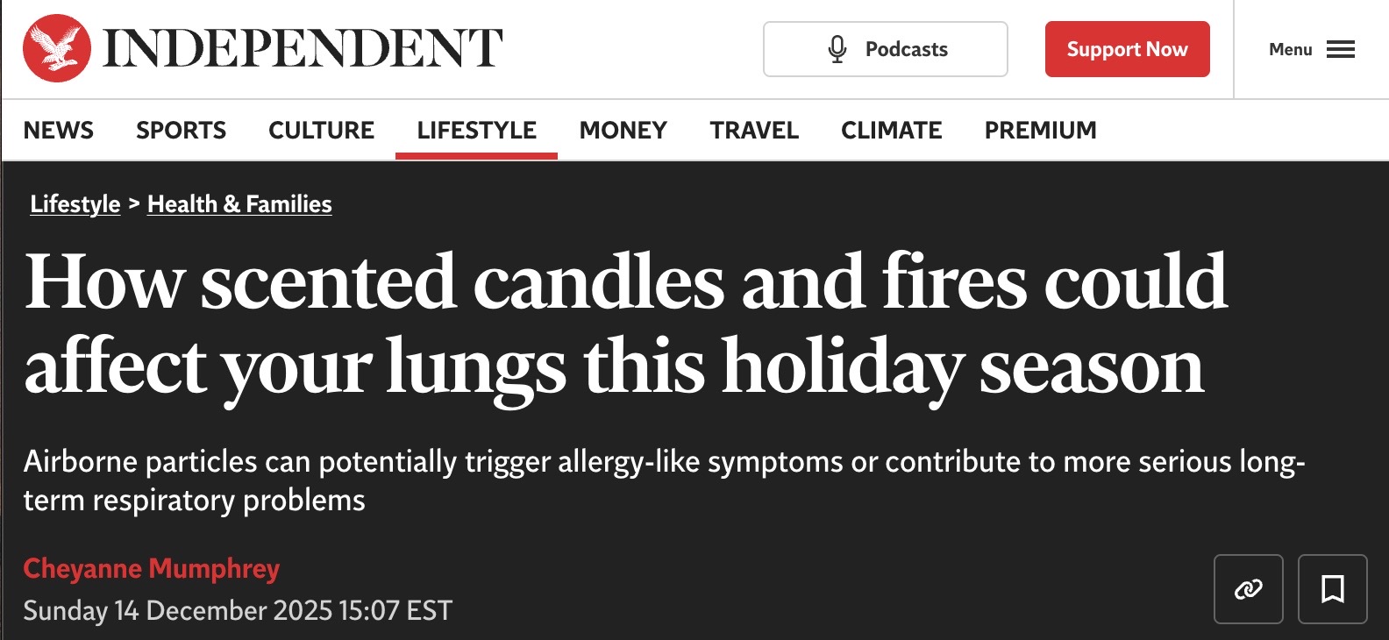The width and height of the screenshot is (1389, 640).
Task: Click the Support Now button
Action: 1127,49
